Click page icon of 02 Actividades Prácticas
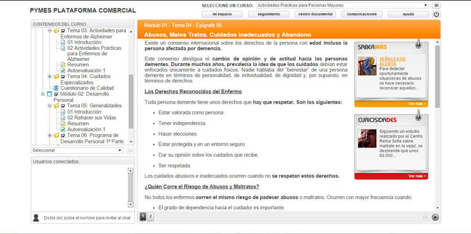This screenshot has height=234, width=471. [x=63, y=48]
